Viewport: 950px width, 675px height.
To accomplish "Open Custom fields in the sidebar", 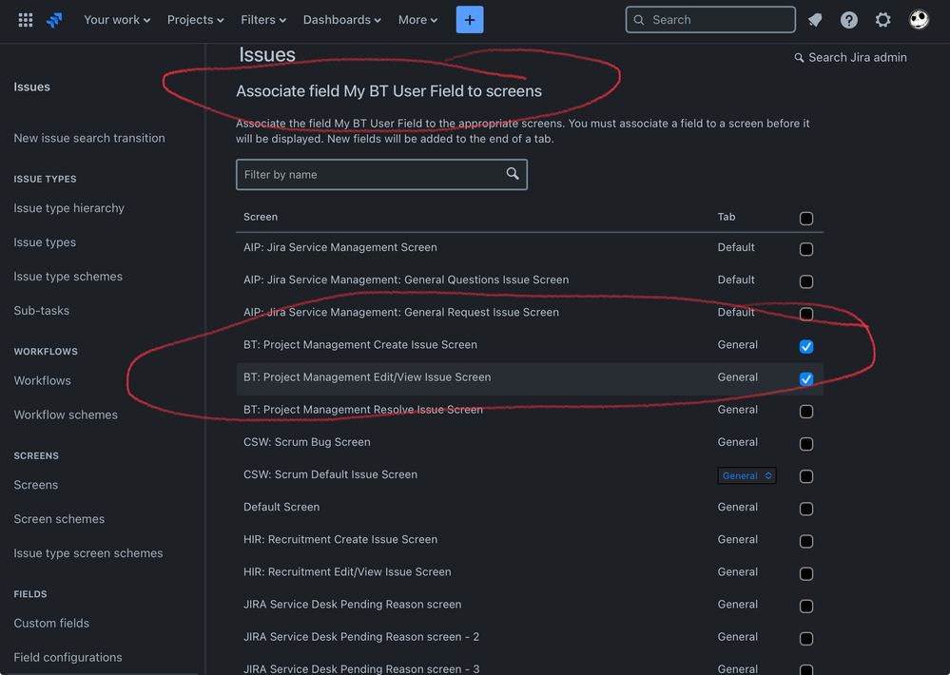I will click(x=51, y=624).
